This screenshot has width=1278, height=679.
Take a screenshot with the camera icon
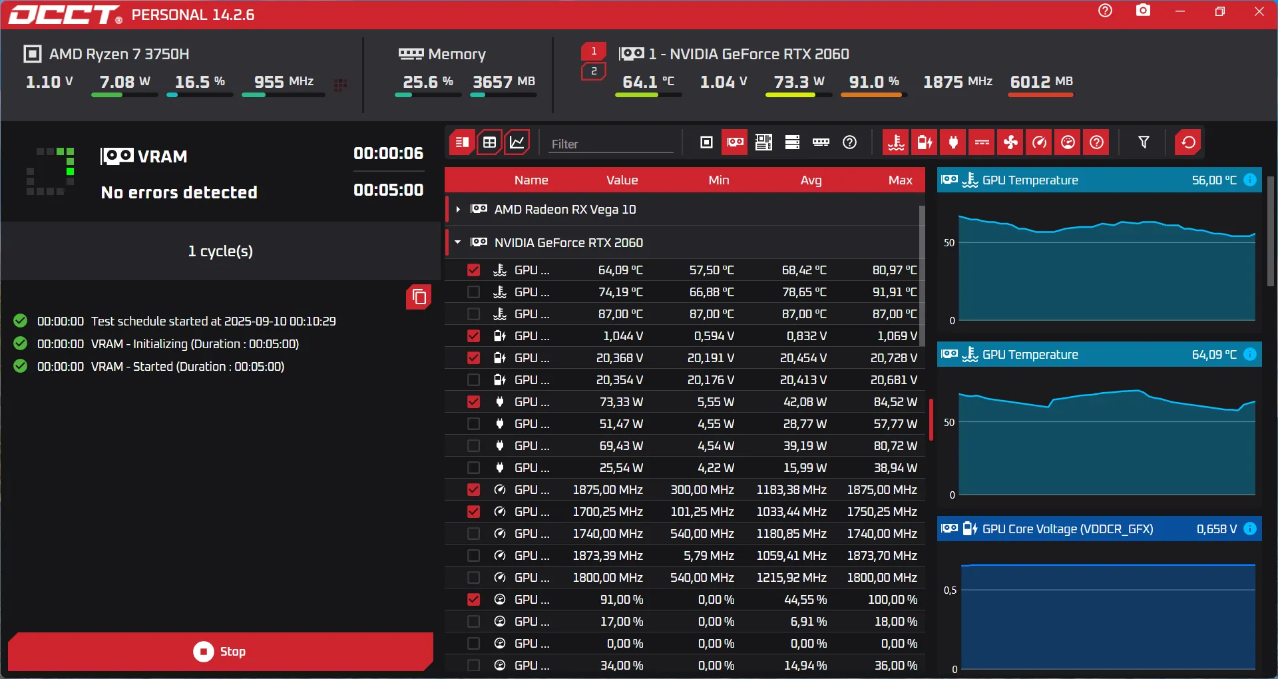click(x=1143, y=11)
